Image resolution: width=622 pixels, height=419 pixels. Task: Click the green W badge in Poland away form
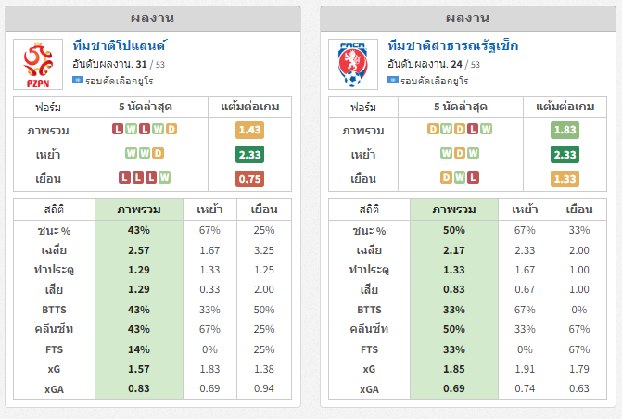(165, 177)
